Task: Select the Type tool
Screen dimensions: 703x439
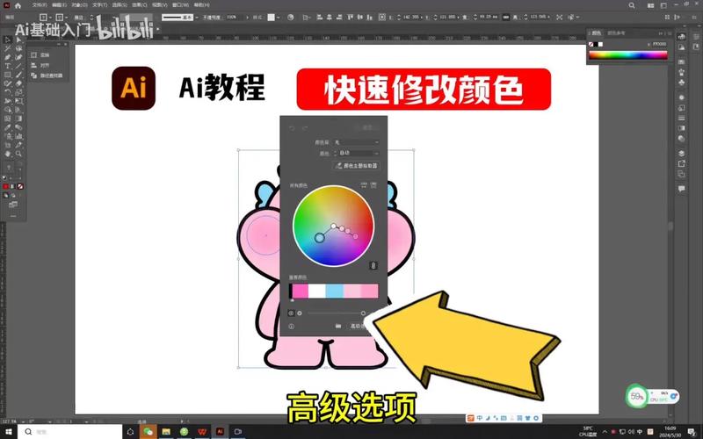Action: [7, 66]
